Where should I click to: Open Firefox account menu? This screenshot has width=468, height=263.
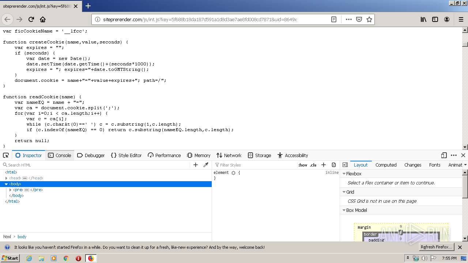pyautogui.click(x=447, y=19)
